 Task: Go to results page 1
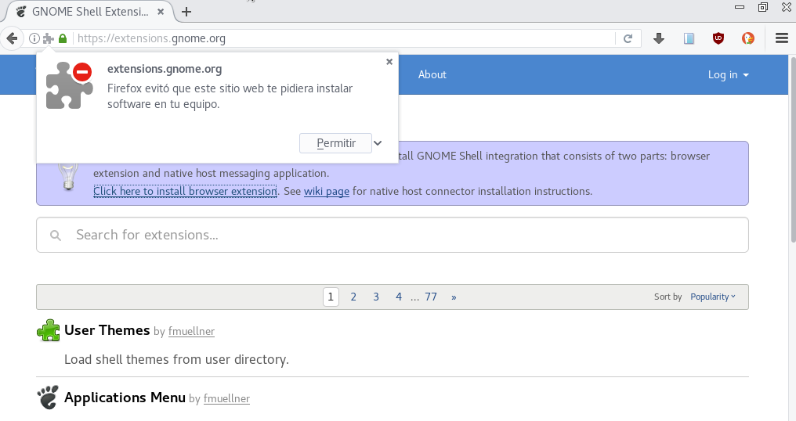[x=331, y=297]
